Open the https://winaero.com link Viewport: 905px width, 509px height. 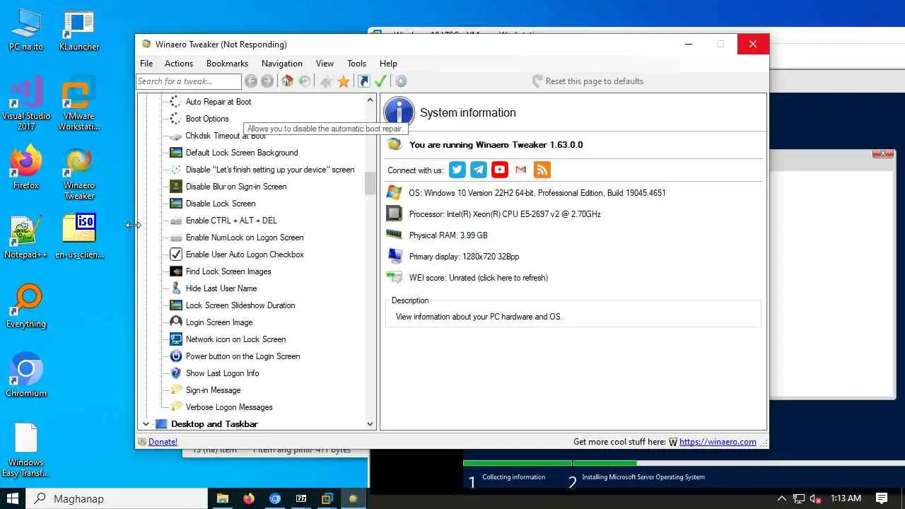tap(718, 442)
